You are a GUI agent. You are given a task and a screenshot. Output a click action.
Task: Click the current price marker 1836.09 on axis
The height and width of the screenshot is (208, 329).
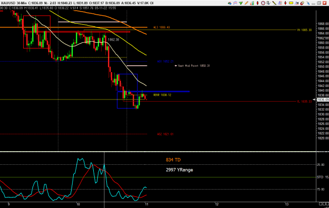(323, 100)
